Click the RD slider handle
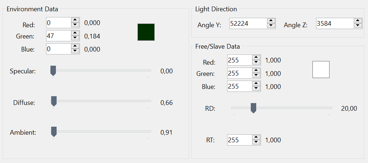This screenshot has height=163, width=368. coord(253,107)
